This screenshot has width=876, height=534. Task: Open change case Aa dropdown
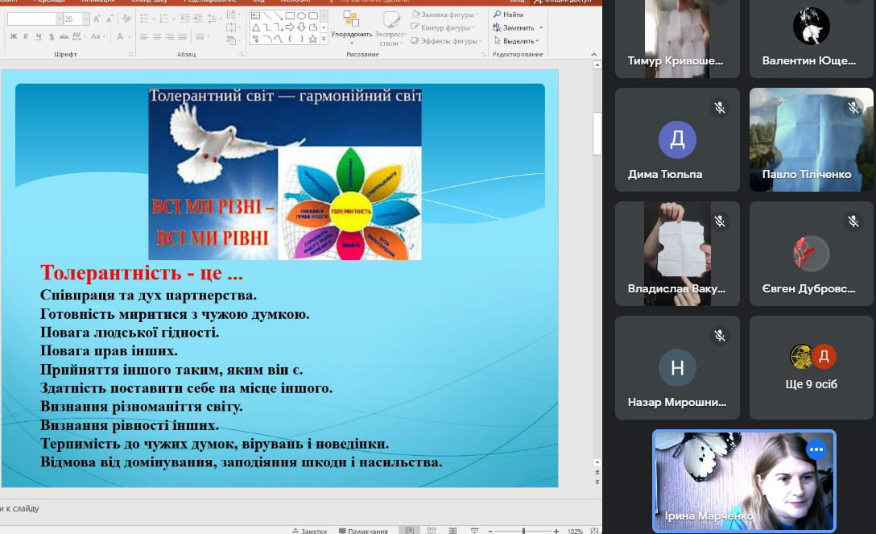click(97, 37)
